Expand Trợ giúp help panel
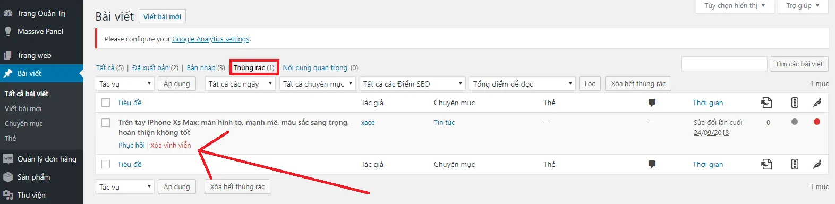Image resolution: width=835 pixels, height=204 pixels. point(803,6)
